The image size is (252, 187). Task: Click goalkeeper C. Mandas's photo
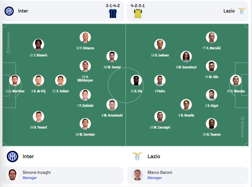point(236,80)
